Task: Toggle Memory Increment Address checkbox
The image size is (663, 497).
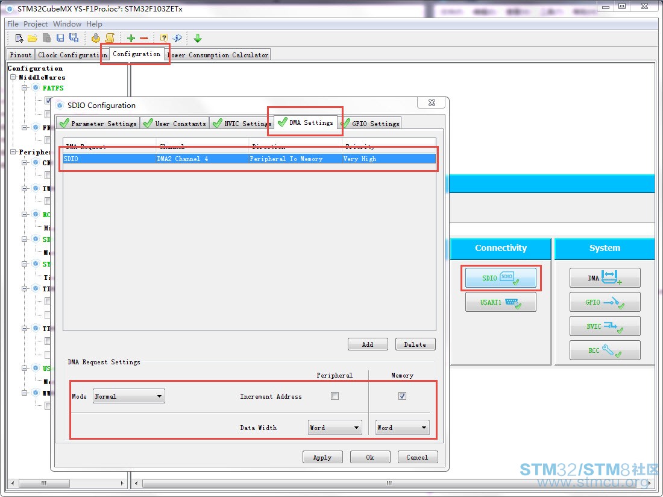Action: 402,396
